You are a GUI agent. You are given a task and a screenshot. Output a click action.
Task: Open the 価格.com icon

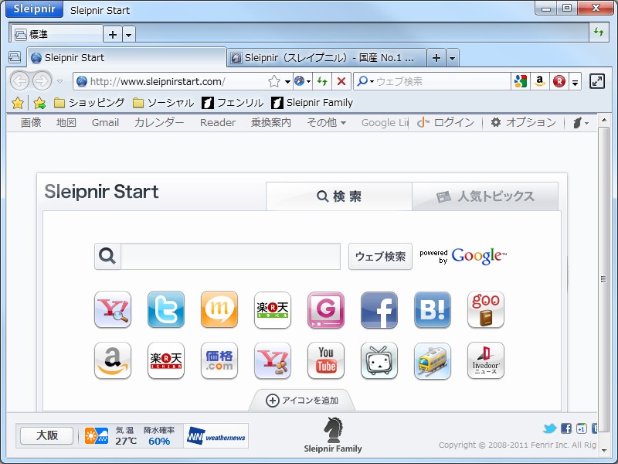click(219, 361)
